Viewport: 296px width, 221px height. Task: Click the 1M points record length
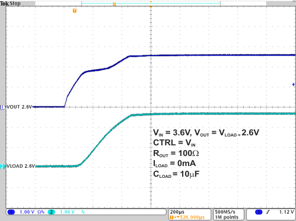pyautogui.click(x=227, y=217)
